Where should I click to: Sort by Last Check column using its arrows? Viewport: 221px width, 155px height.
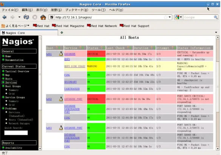129,48
